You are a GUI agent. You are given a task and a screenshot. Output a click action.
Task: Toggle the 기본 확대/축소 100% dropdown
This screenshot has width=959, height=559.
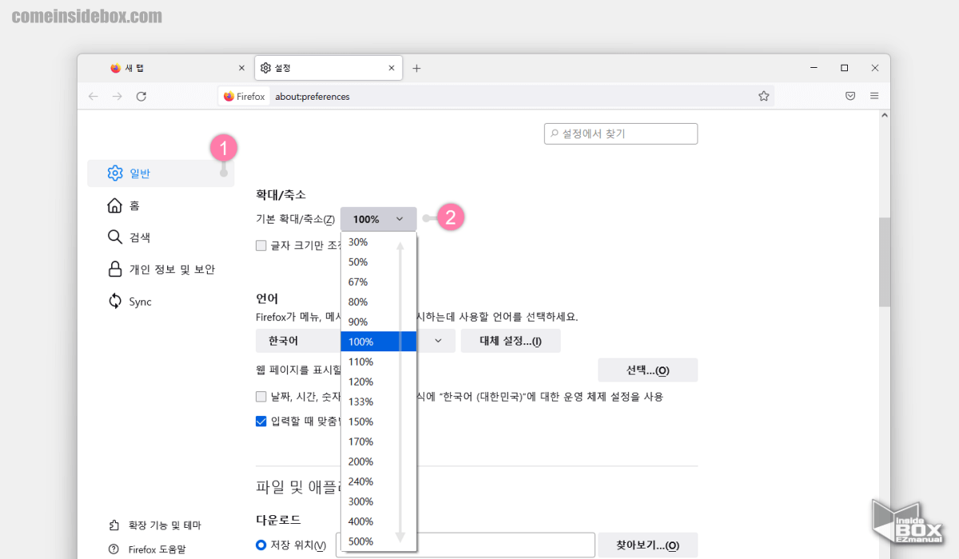(378, 219)
